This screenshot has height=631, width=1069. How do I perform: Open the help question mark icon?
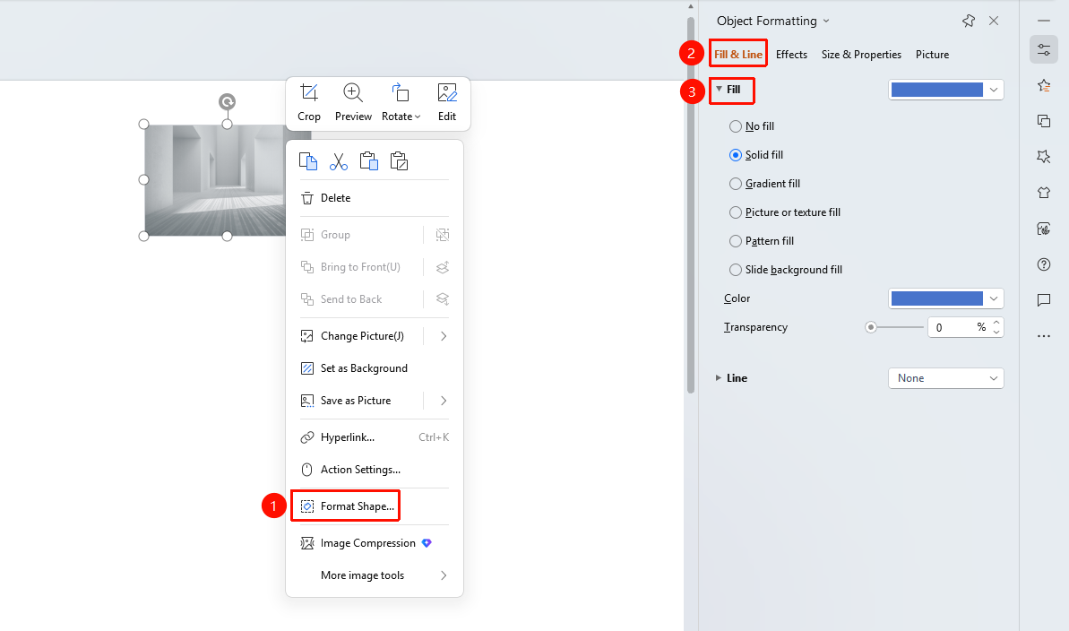click(x=1044, y=264)
